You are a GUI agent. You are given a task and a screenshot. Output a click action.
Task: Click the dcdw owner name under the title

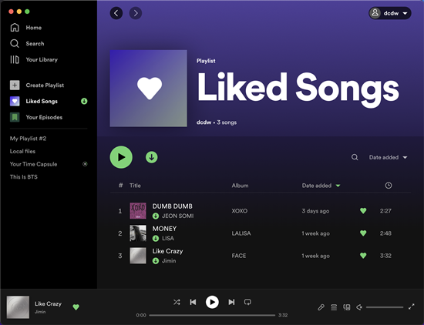tap(204, 122)
